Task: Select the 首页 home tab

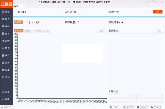Action: [x=20, y=7]
